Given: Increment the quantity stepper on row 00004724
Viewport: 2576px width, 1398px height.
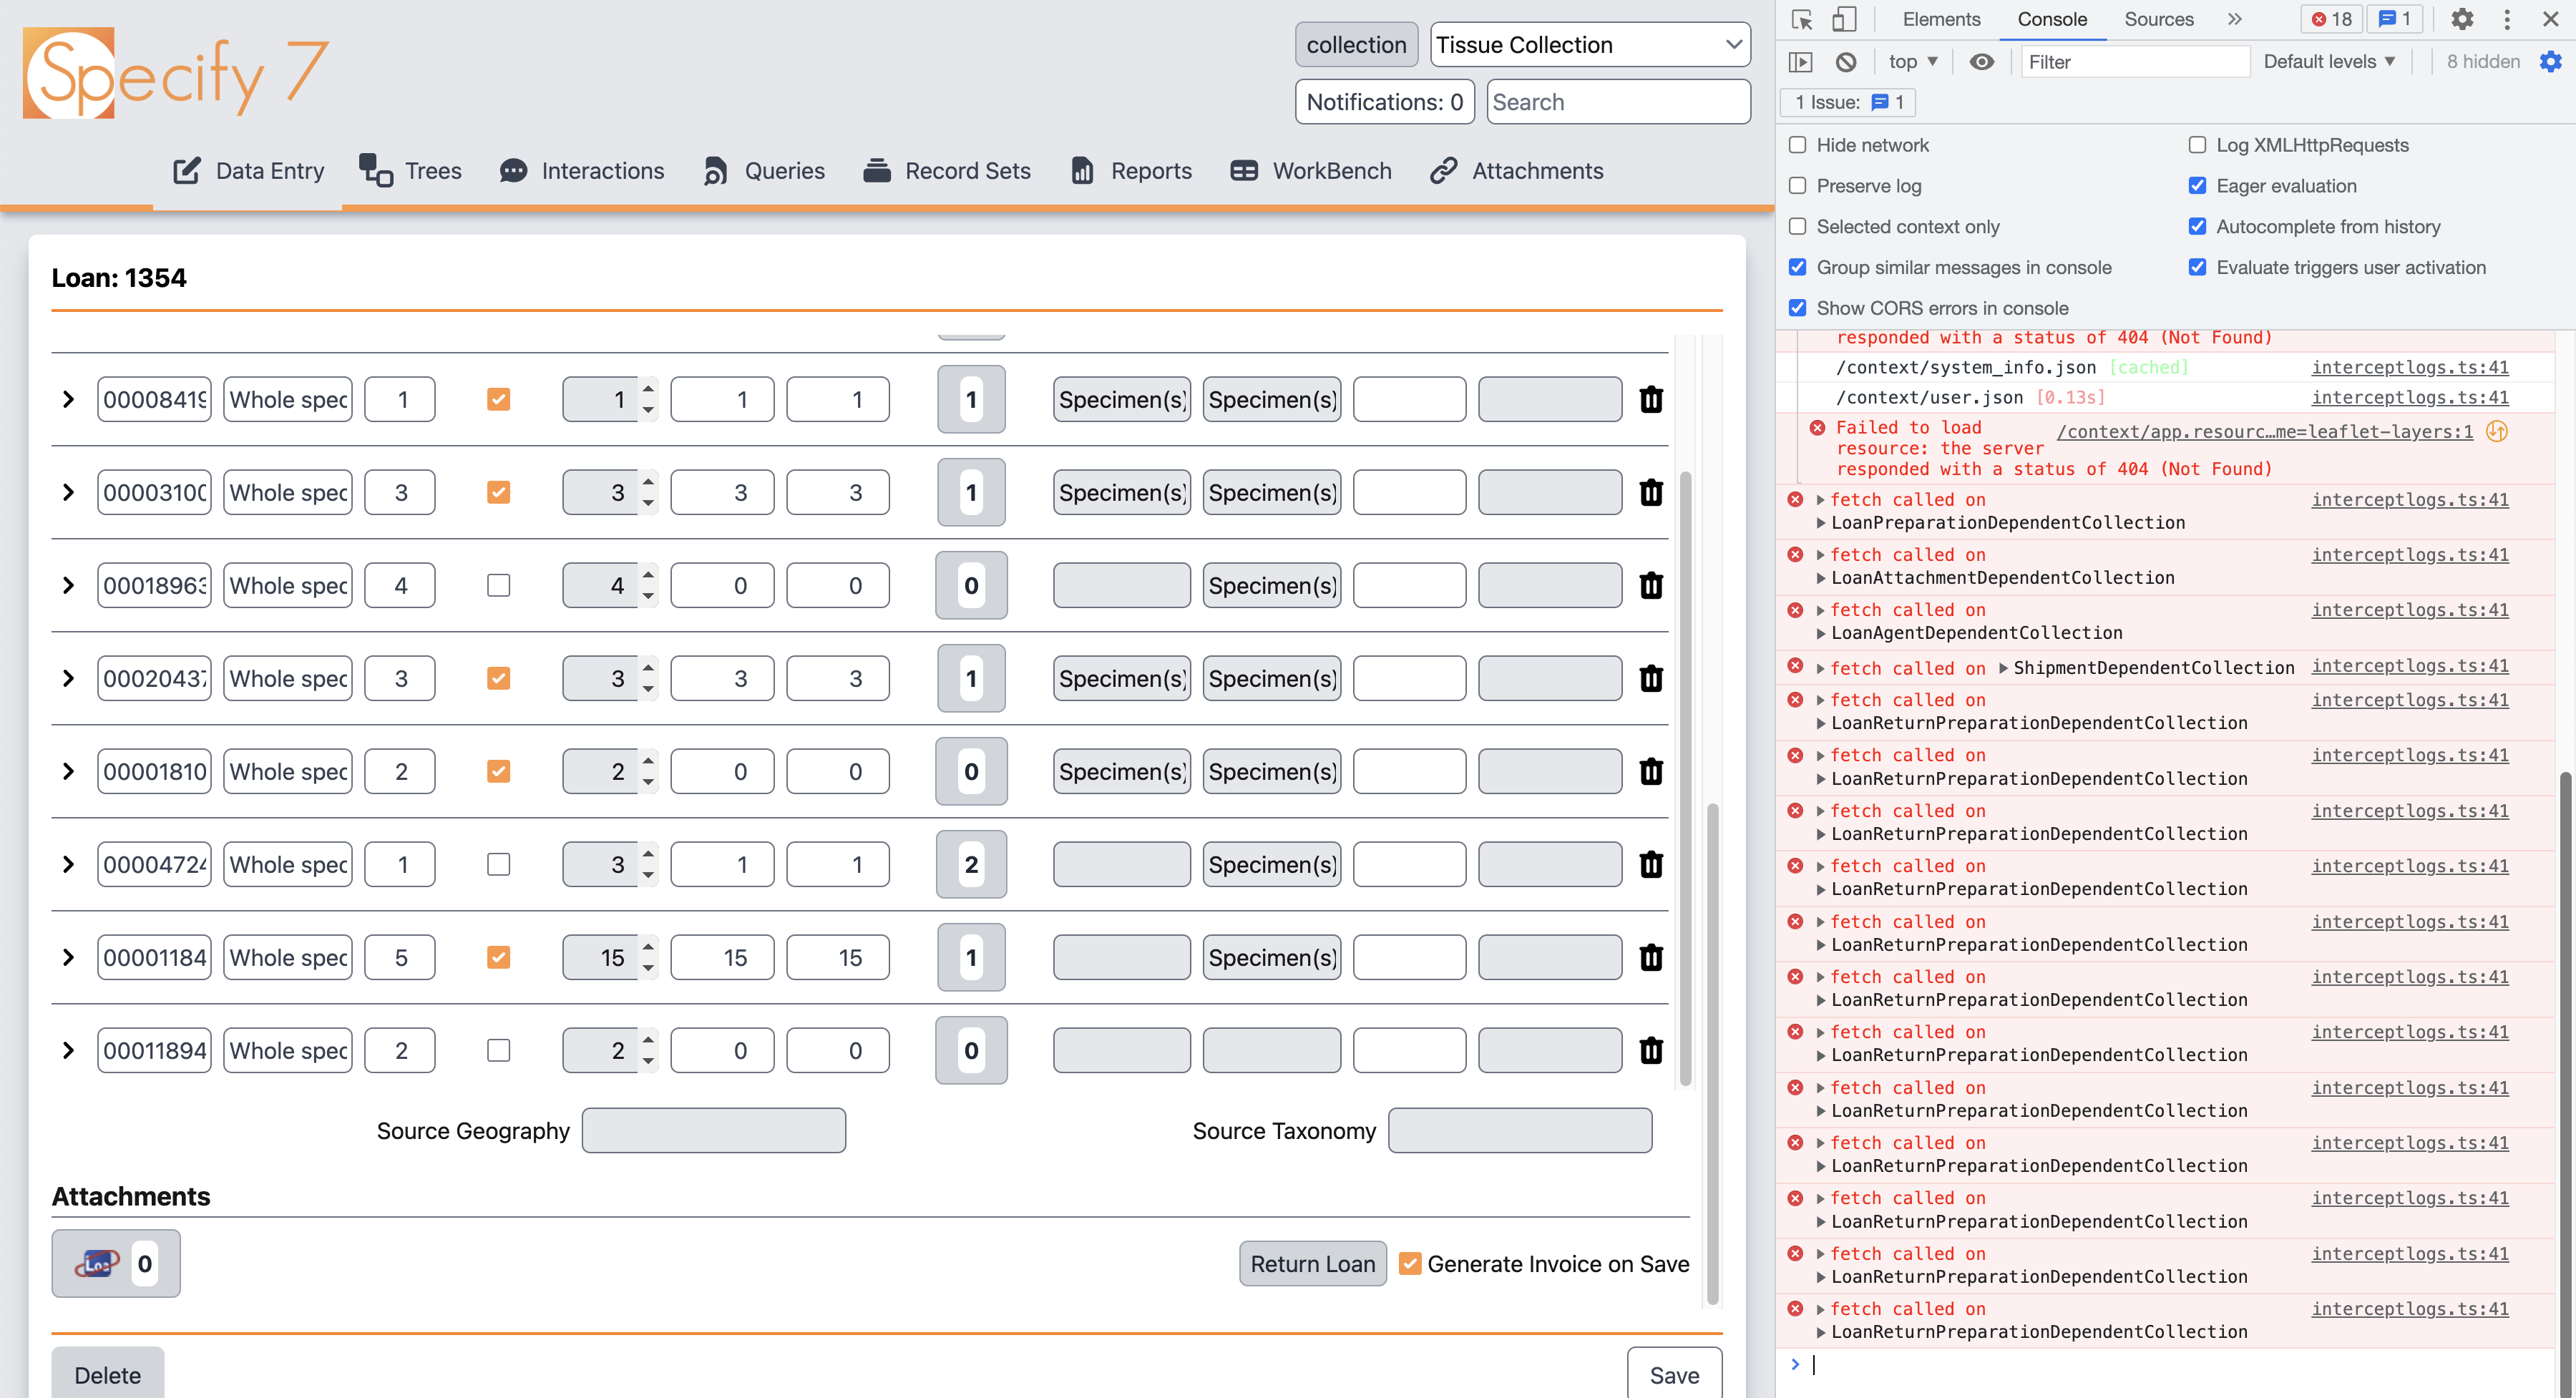Looking at the screenshot, I should (649, 854).
